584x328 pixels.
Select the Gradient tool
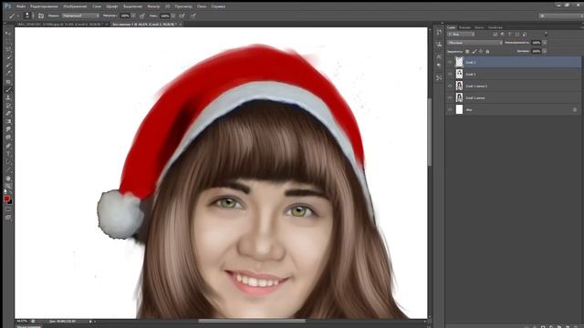click(8, 121)
